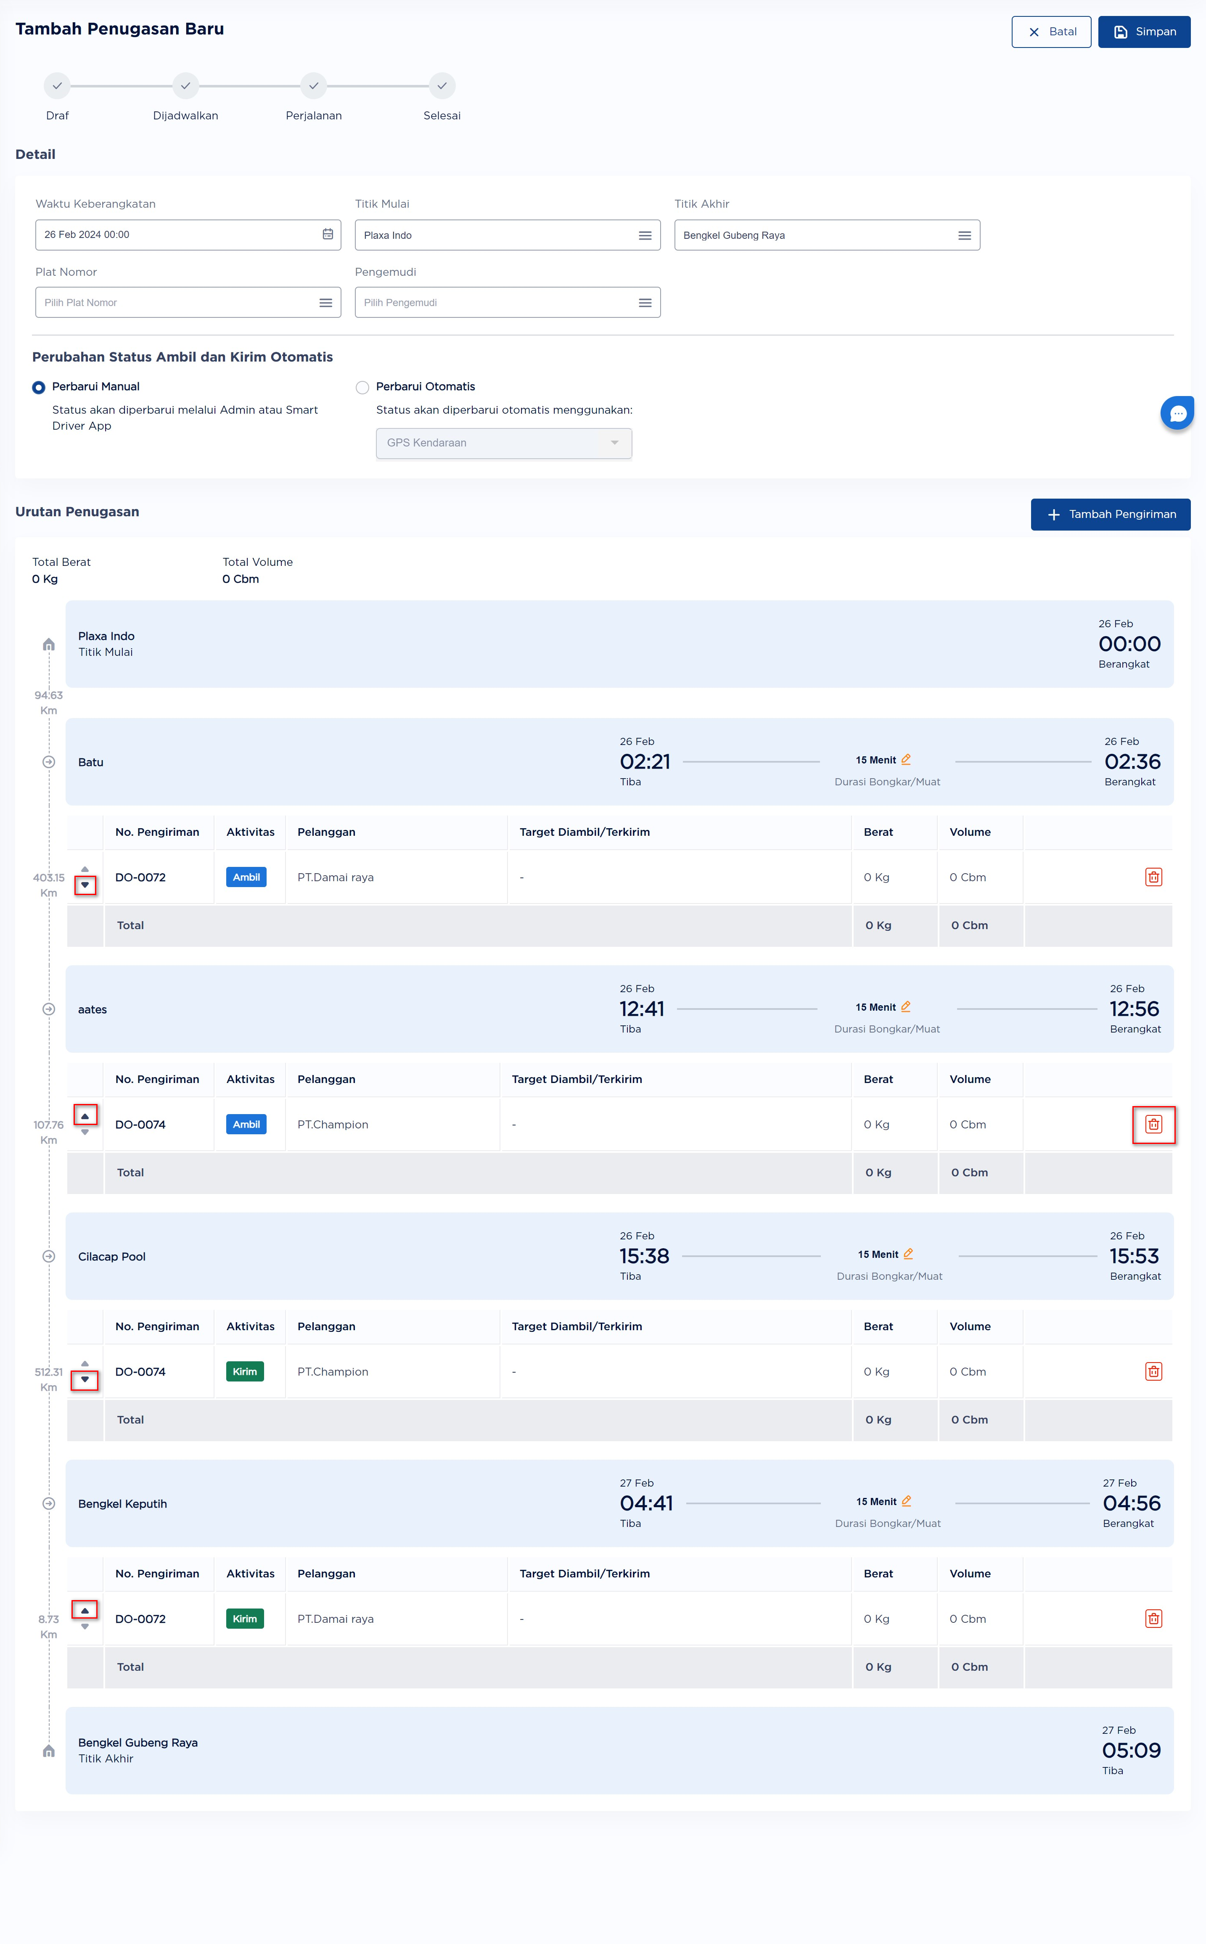Open Titik Mulai Plaxa Indo selector
The image size is (1206, 1944).
[x=507, y=235]
